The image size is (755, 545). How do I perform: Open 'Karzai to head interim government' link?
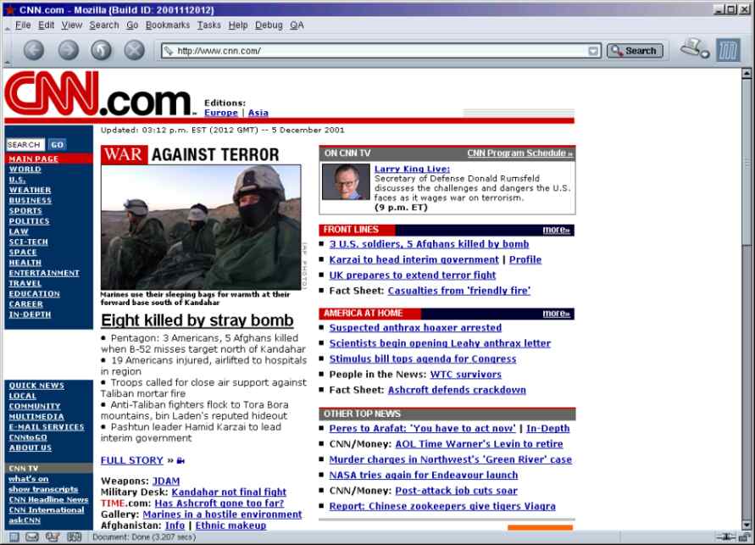coord(414,260)
